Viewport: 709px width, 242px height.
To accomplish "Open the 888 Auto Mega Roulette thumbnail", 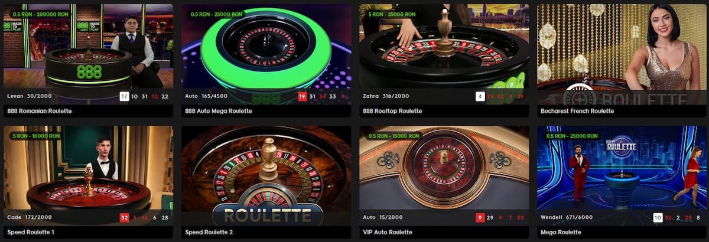I will click(x=266, y=54).
